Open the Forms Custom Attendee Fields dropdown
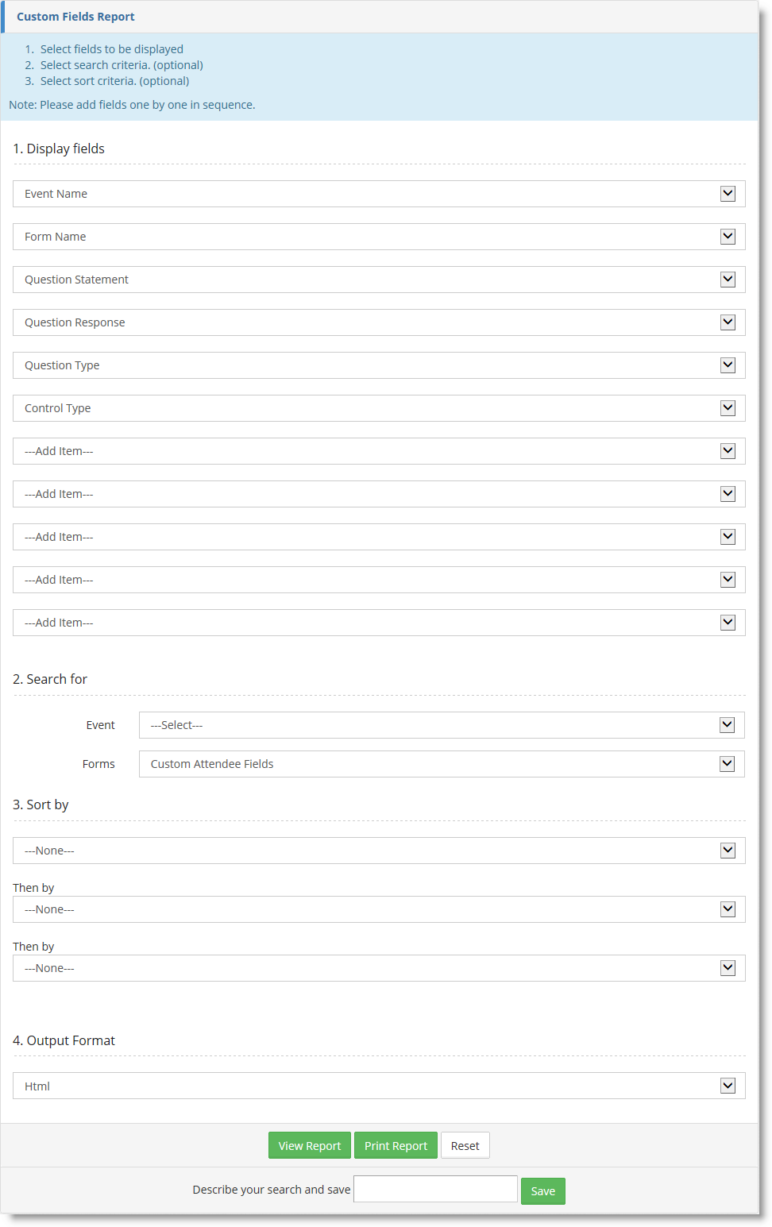 [442, 764]
